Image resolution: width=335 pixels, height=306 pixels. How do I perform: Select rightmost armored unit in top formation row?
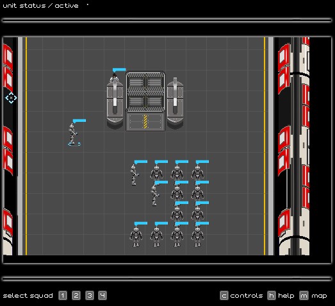pyautogui.click(x=198, y=173)
